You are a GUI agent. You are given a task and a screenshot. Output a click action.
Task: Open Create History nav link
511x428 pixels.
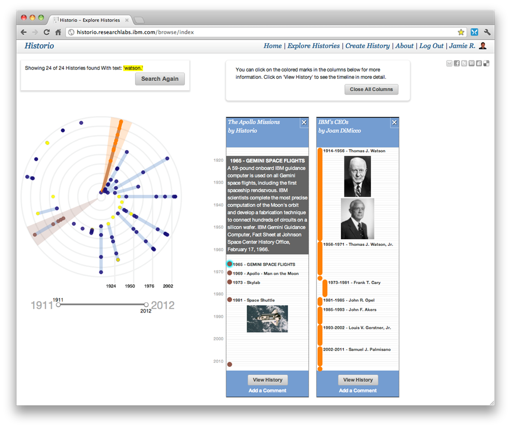point(367,46)
